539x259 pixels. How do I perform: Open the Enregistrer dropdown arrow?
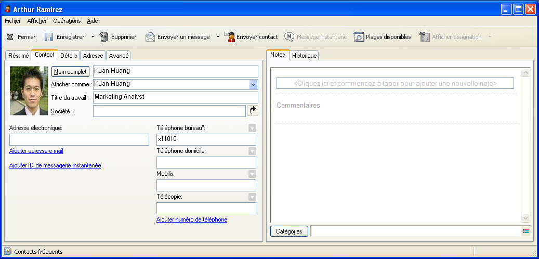point(93,37)
